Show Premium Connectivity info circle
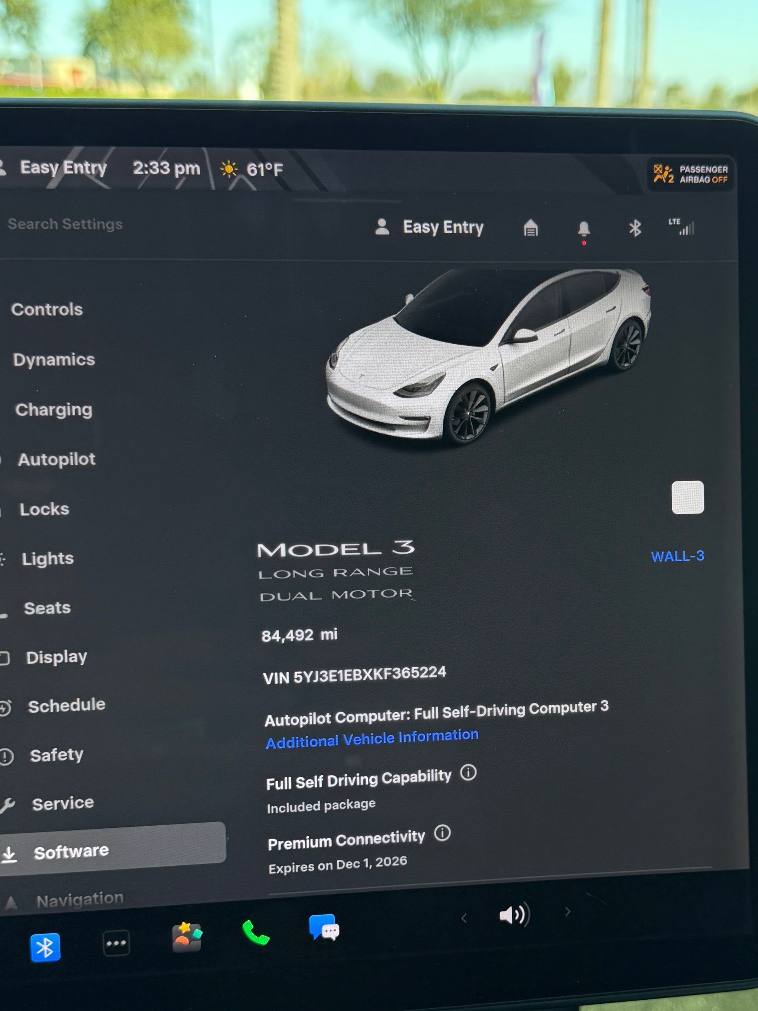This screenshot has width=758, height=1011. click(x=442, y=833)
